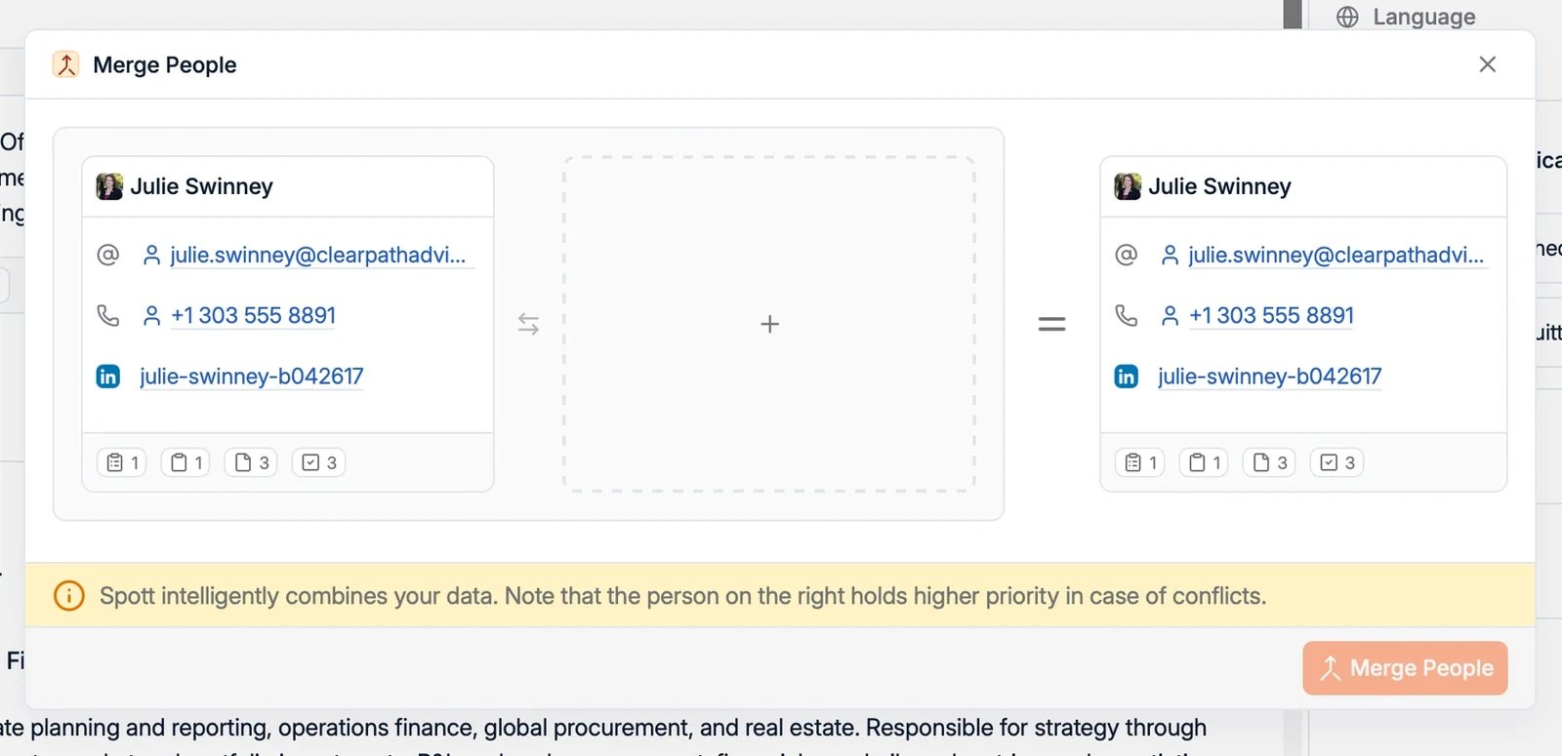Screen dimensions: 1562x756
Task: Click the info icon in yellow banner
Action: pyautogui.click(x=68, y=595)
